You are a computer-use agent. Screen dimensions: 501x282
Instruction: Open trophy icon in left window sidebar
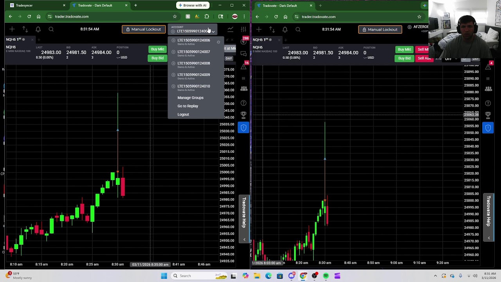point(243,115)
